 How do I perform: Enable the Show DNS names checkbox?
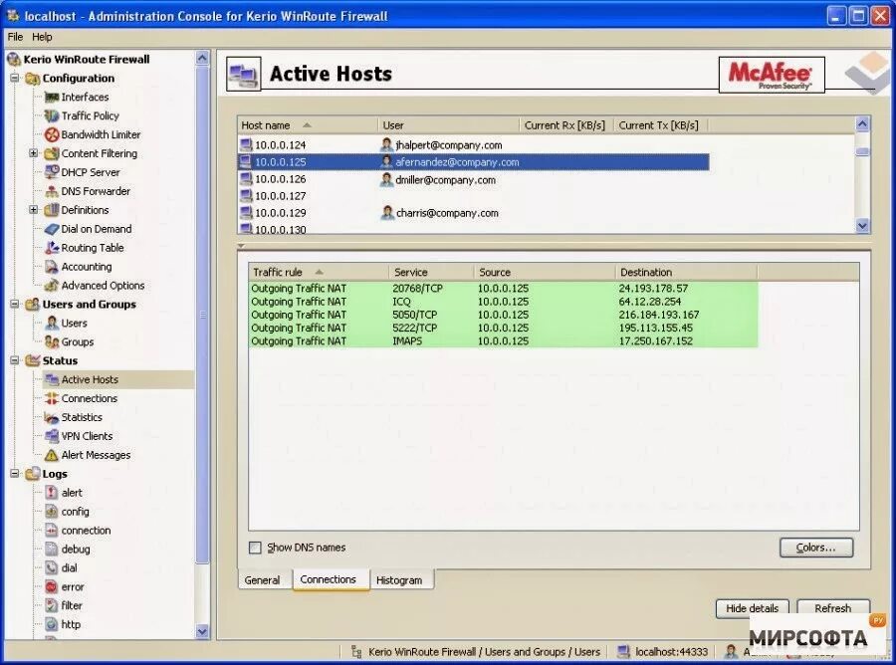tap(255, 548)
